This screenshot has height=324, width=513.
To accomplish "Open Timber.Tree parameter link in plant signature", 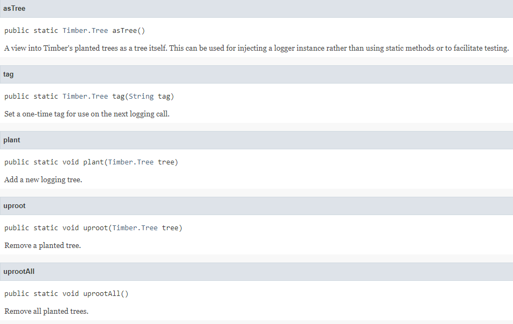I will 131,162.
